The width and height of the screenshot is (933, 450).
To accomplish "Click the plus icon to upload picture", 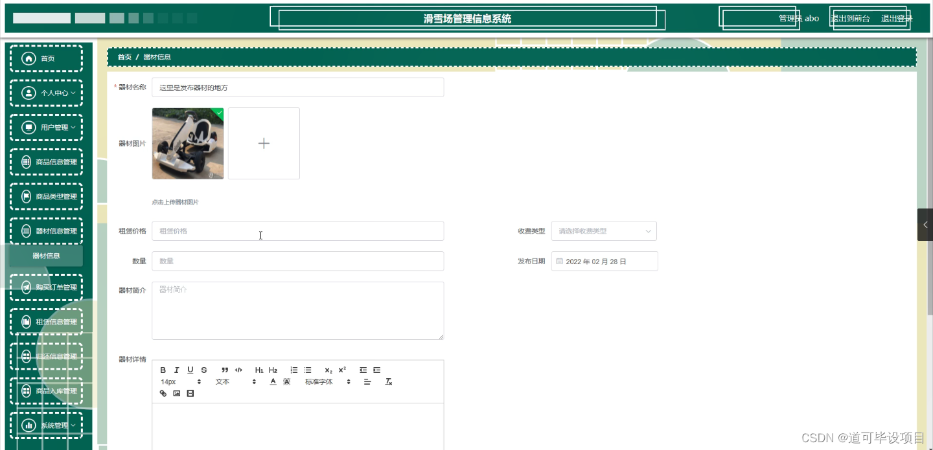I will click(x=264, y=144).
